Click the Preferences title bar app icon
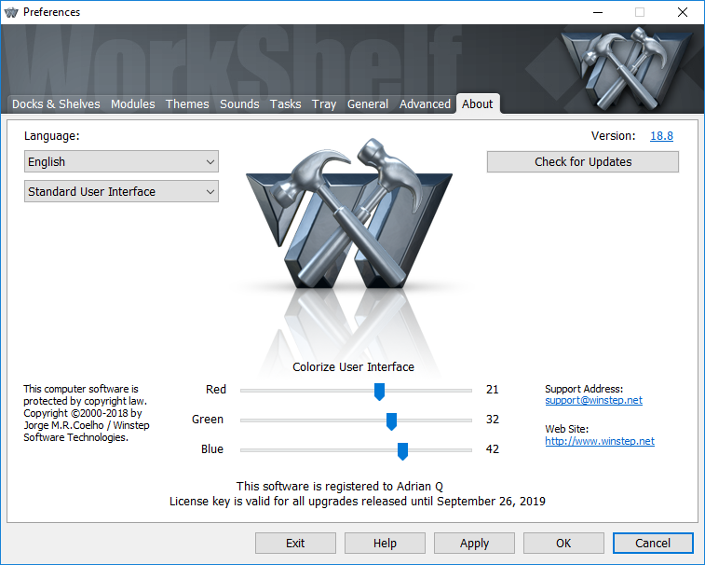Viewport: 705px width, 565px height. 12,12
